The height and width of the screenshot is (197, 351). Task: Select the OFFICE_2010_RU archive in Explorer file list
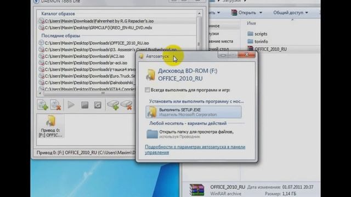click(x=267, y=49)
